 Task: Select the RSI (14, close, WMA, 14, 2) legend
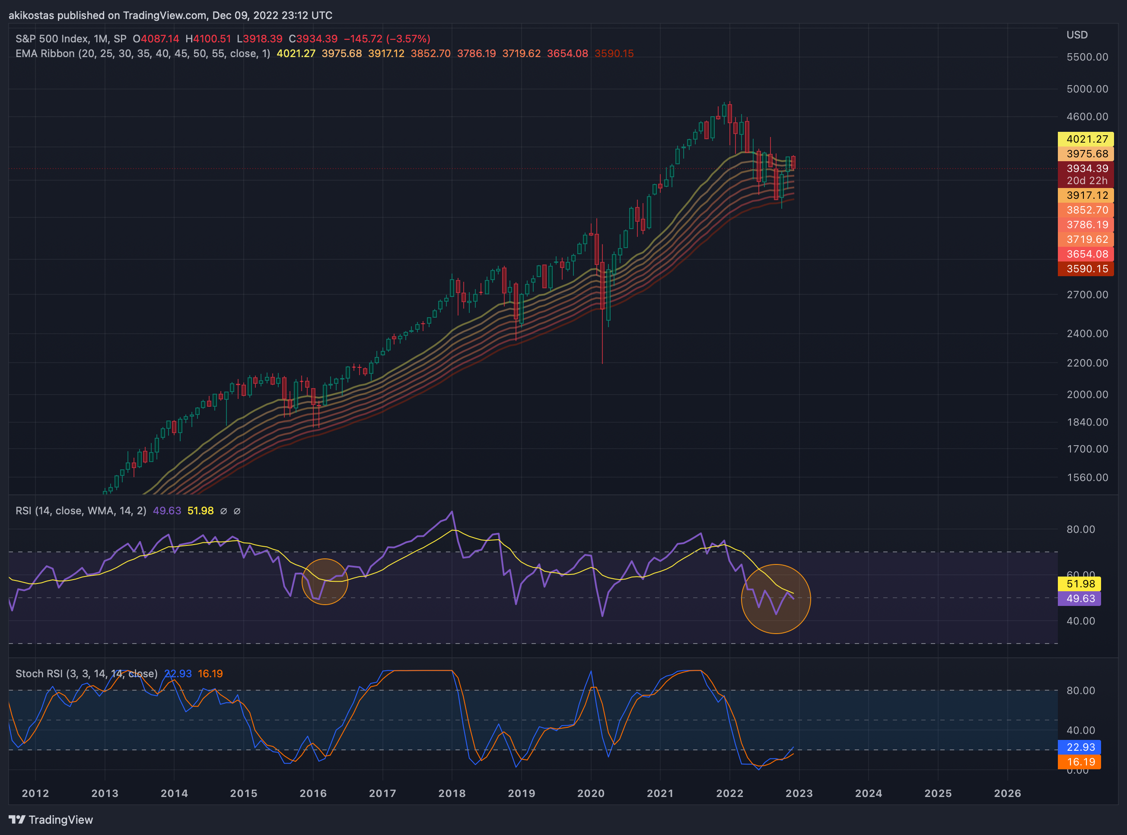point(81,510)
